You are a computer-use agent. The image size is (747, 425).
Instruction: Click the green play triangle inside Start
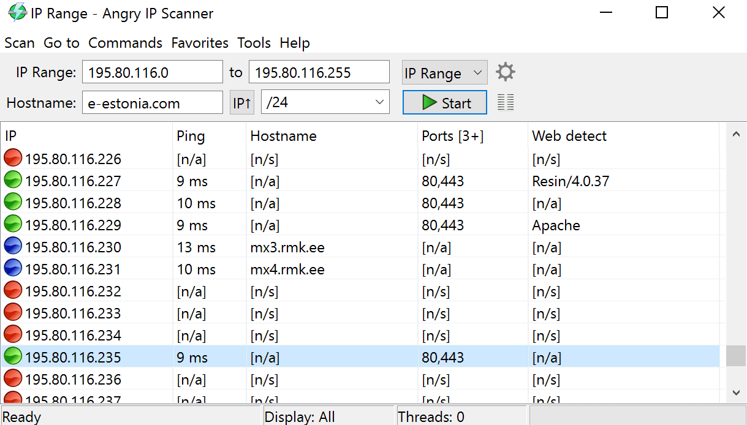(430, 102)
